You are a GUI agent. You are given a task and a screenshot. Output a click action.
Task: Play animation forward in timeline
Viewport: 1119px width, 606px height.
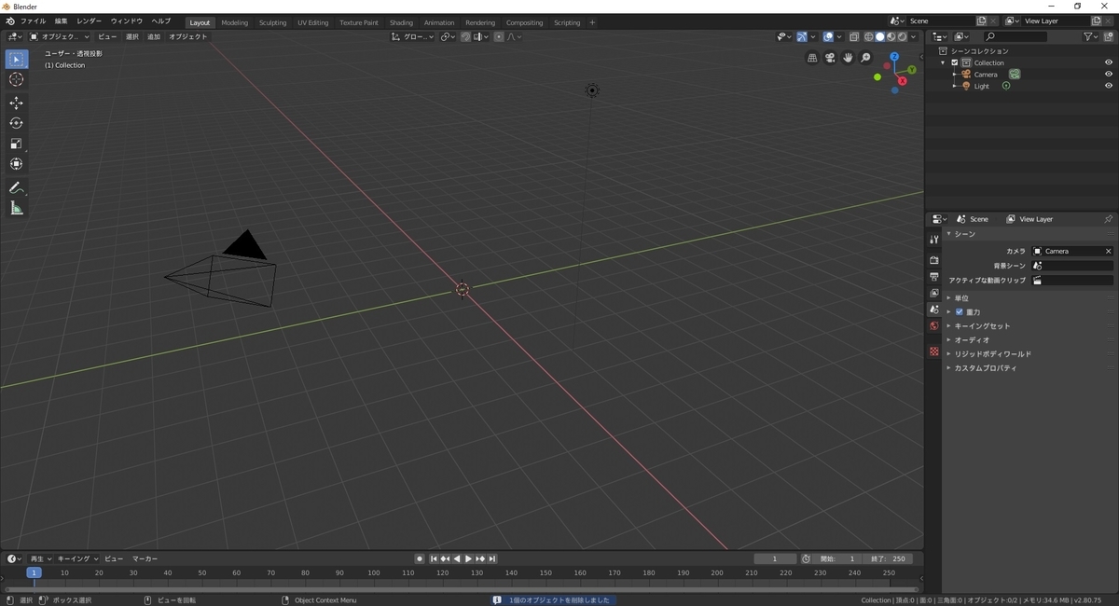click(x=468, y=558)
